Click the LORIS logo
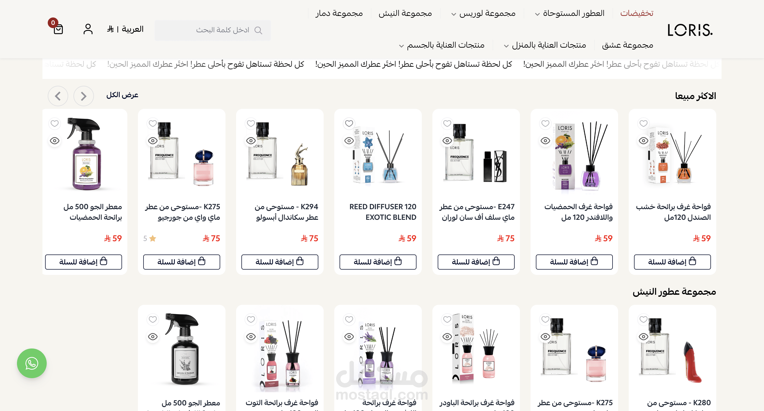Image resolution: width=764 pixels, height=411 pixels. click(690, 30)
